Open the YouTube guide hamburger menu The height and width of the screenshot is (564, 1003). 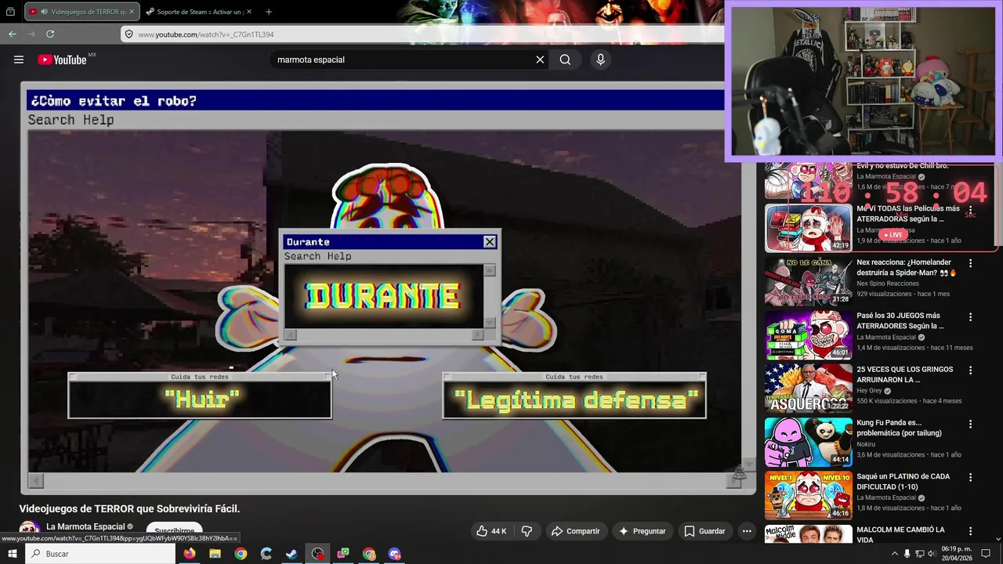click(19, 60)
